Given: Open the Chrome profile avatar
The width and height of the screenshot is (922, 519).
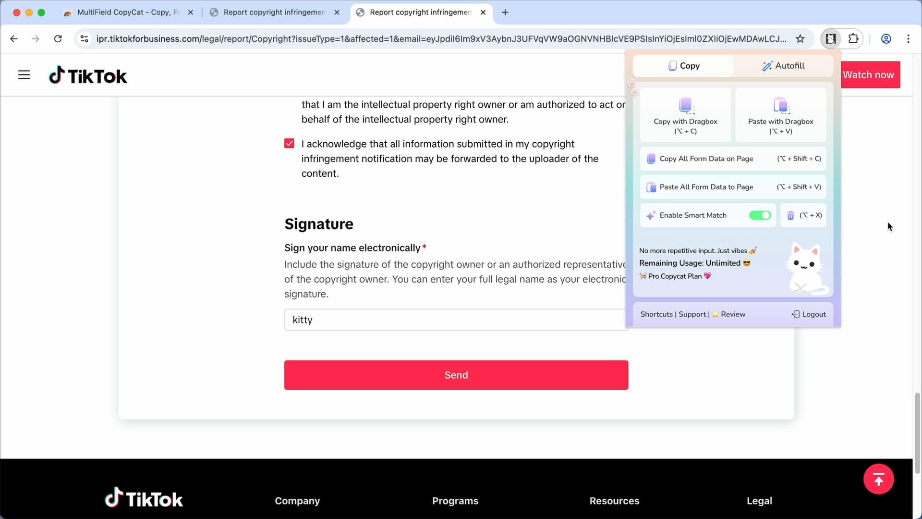Looking at the screenshot, I should (x=886, y=38).
